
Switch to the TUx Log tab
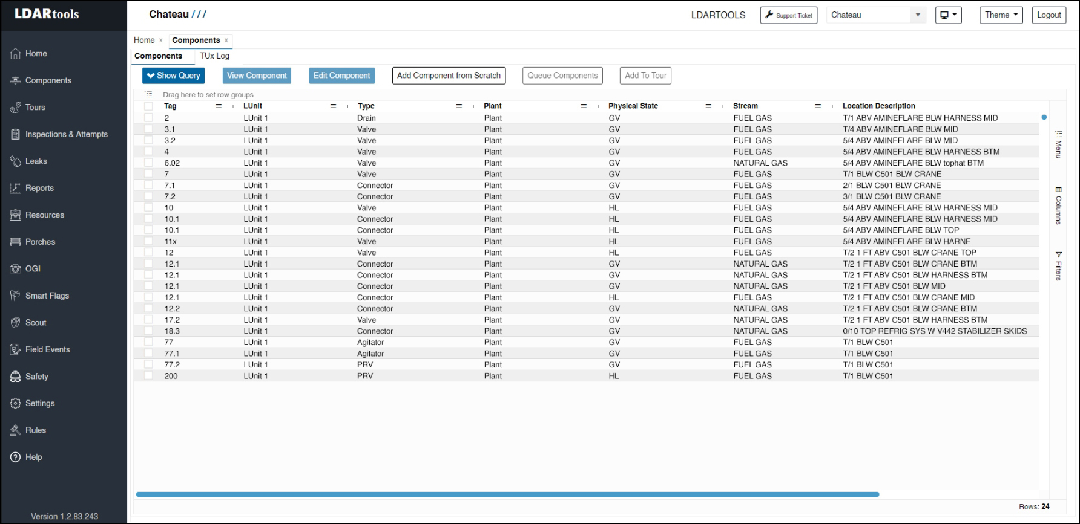tap(214, 56)
